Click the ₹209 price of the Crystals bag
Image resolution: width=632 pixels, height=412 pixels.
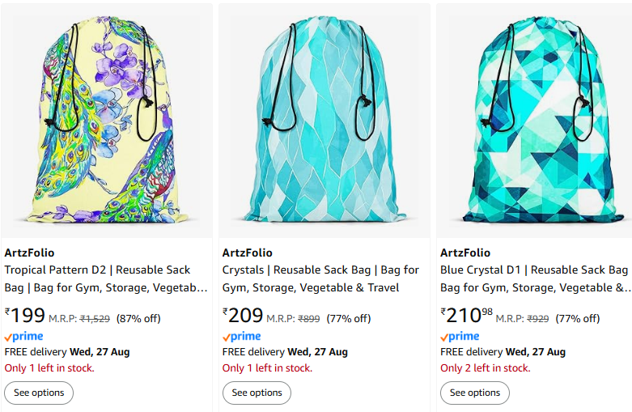[x=243, y=315]
